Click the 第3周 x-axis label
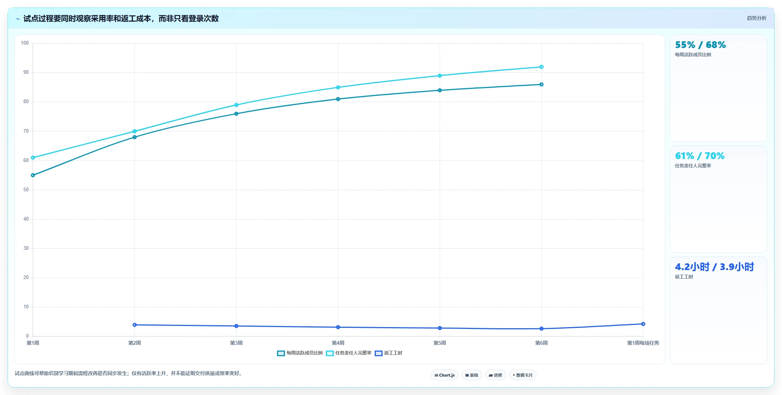Screen dimensions: 782x395 (236, 343)
